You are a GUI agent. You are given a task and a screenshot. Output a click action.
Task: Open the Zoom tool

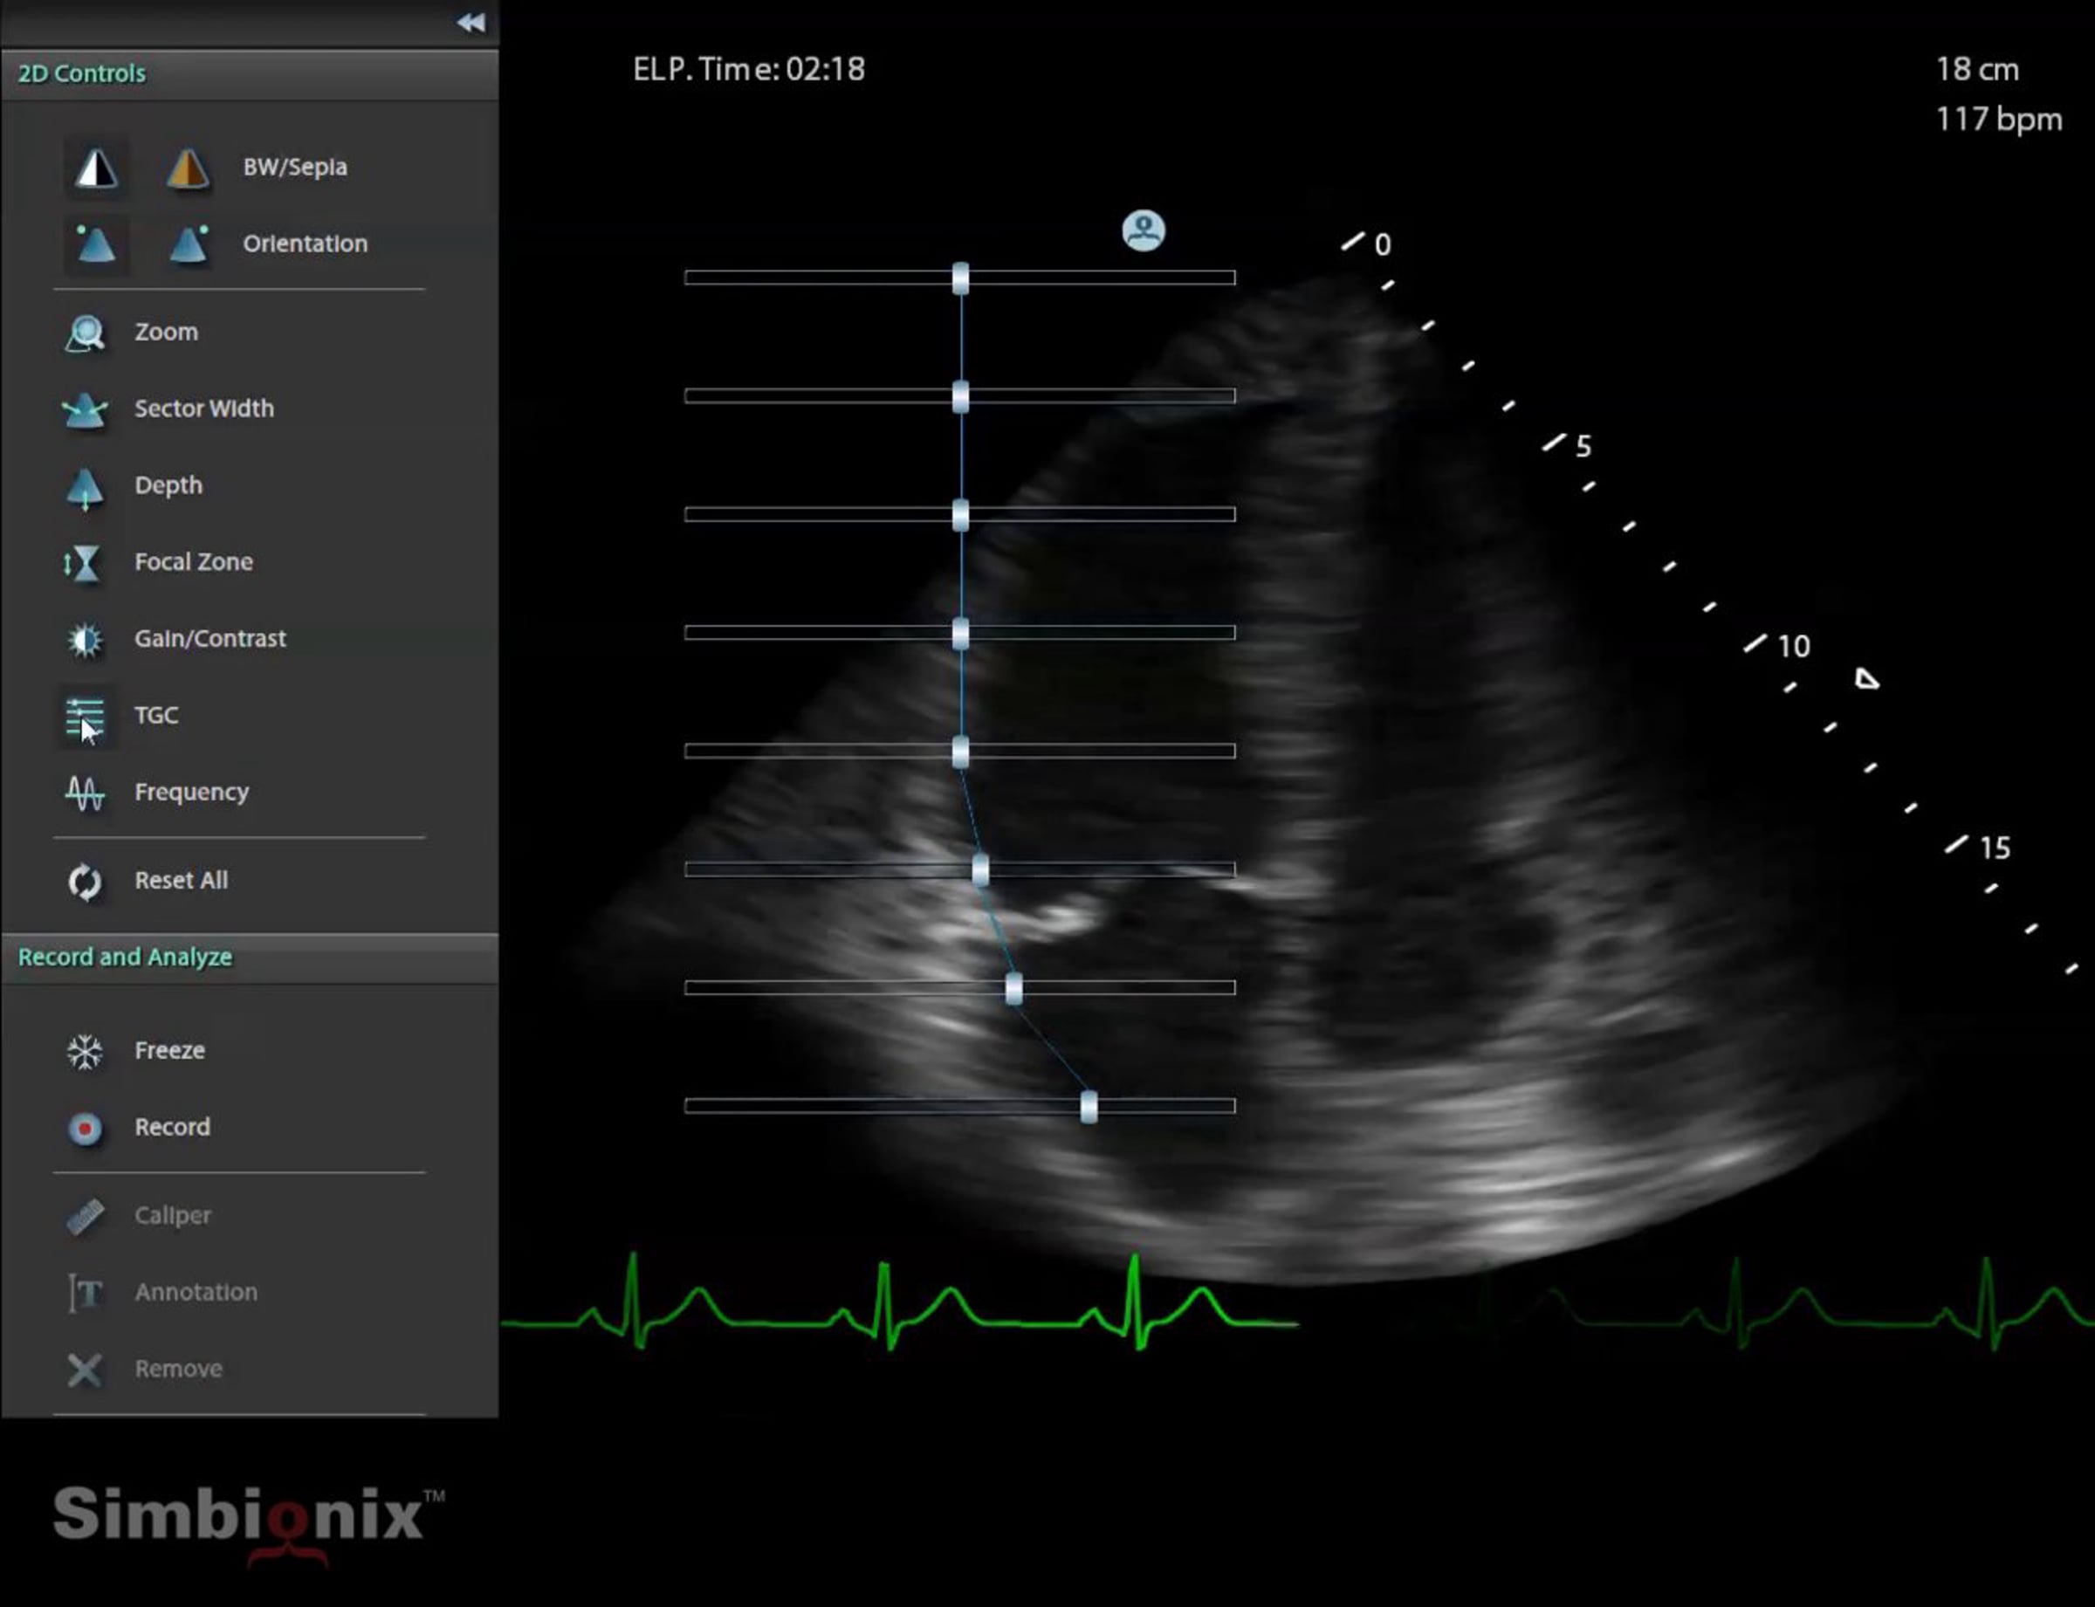(86, 333)
